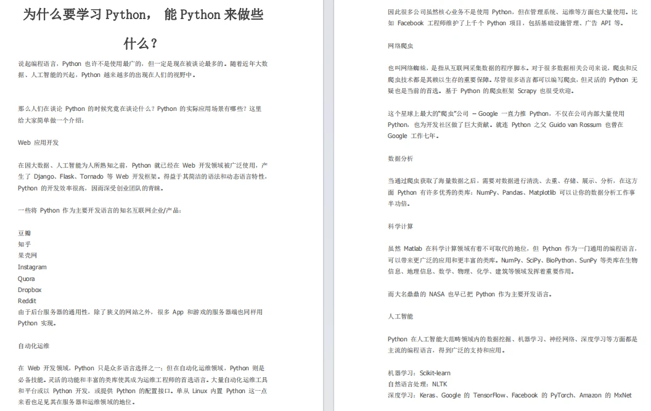The image size is (651, 411).
Task: Click the line '自然语言处理：NLTK'
Action: [418, 384]
